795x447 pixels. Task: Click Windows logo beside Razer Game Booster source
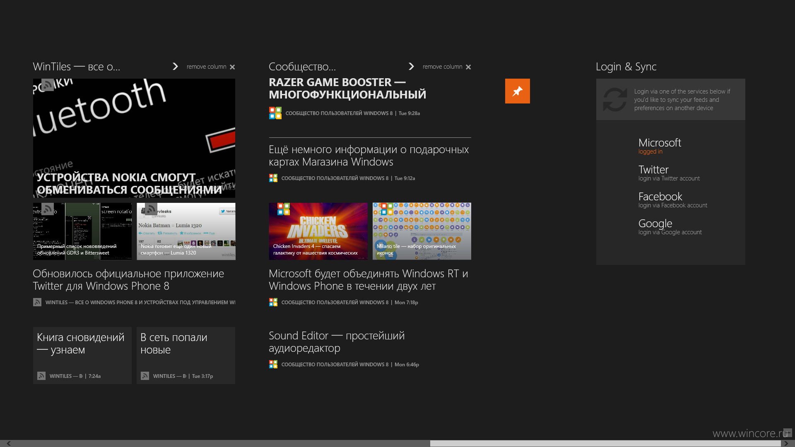[x=275, y=113]
